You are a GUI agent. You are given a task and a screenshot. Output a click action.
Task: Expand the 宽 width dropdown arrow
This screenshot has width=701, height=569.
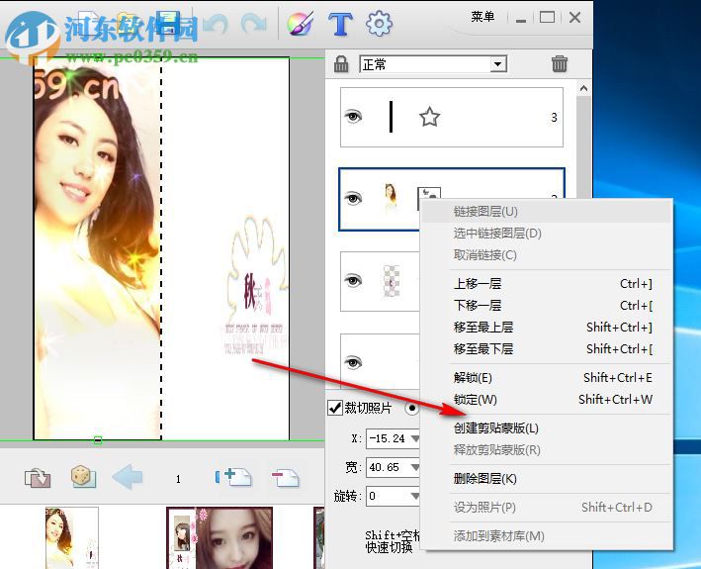coord(415,467)
